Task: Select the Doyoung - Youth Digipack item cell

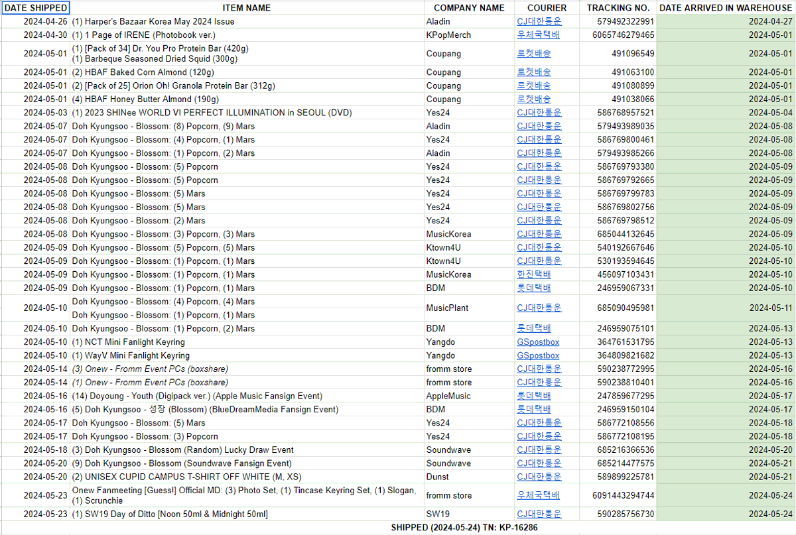Action: [247, 396]
